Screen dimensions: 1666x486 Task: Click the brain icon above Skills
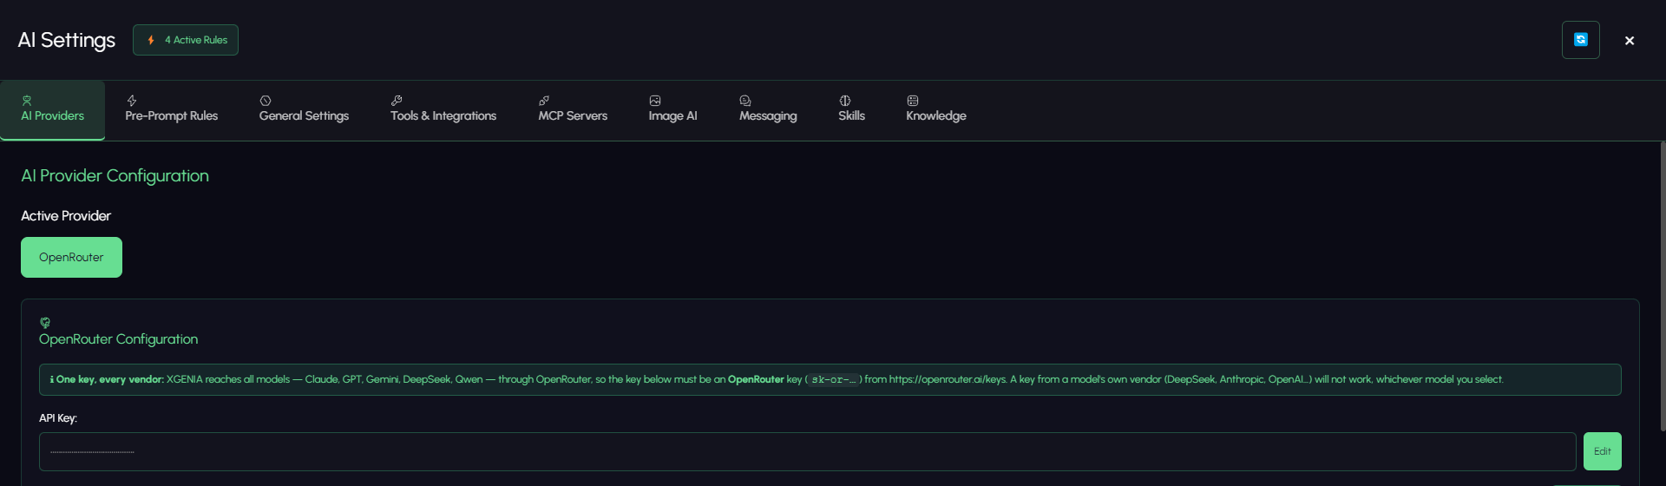(845, 101)
